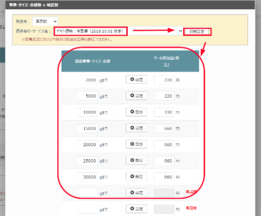Focus the 20000 weight input field

pyautogui.click(x=88, y=144)
